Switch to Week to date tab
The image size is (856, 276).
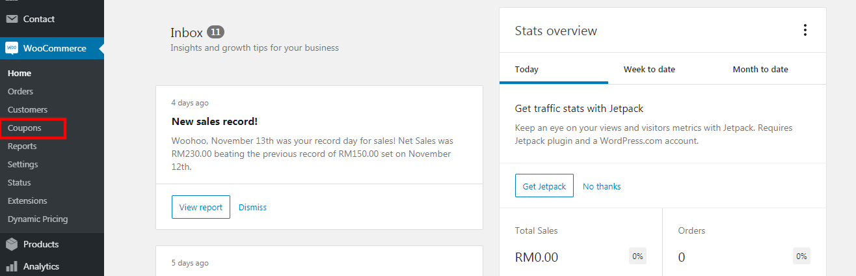(x=649, y=70)
